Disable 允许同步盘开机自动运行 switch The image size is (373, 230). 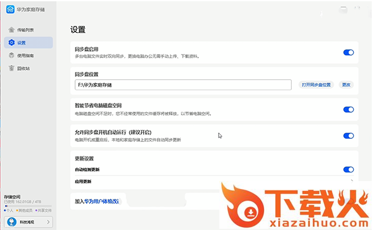tap(348, 136)
